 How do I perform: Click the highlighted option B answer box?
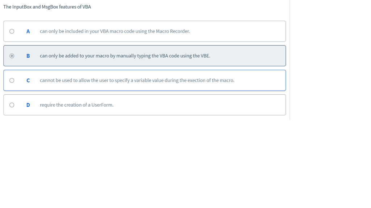click(x=145, y=56)
